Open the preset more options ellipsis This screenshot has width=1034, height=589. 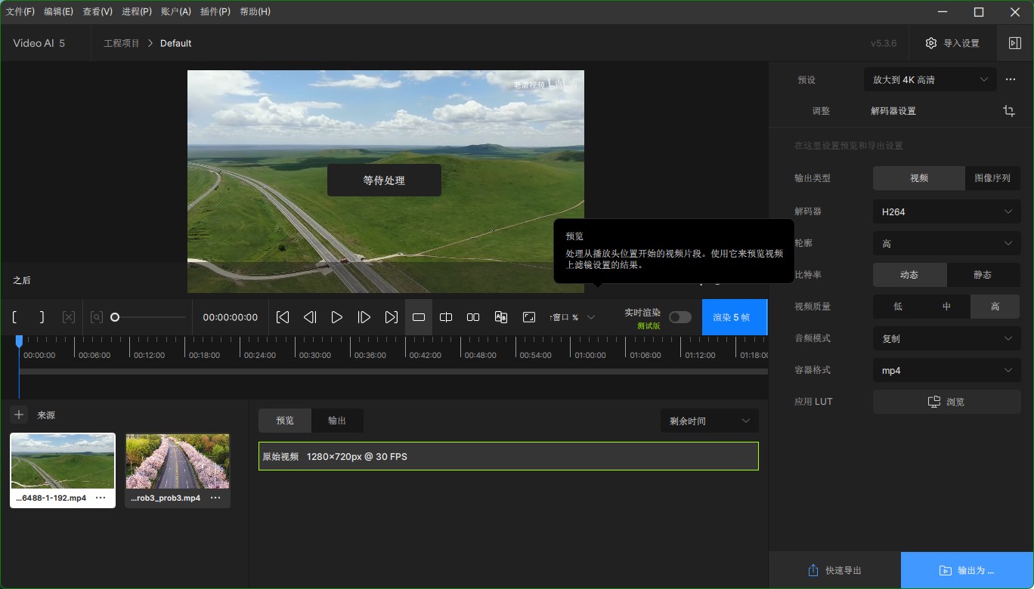coord(1011,79)
